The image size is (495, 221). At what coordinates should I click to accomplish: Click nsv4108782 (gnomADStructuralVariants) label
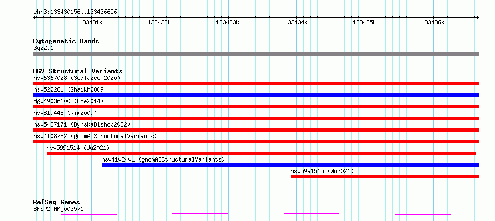95,136
